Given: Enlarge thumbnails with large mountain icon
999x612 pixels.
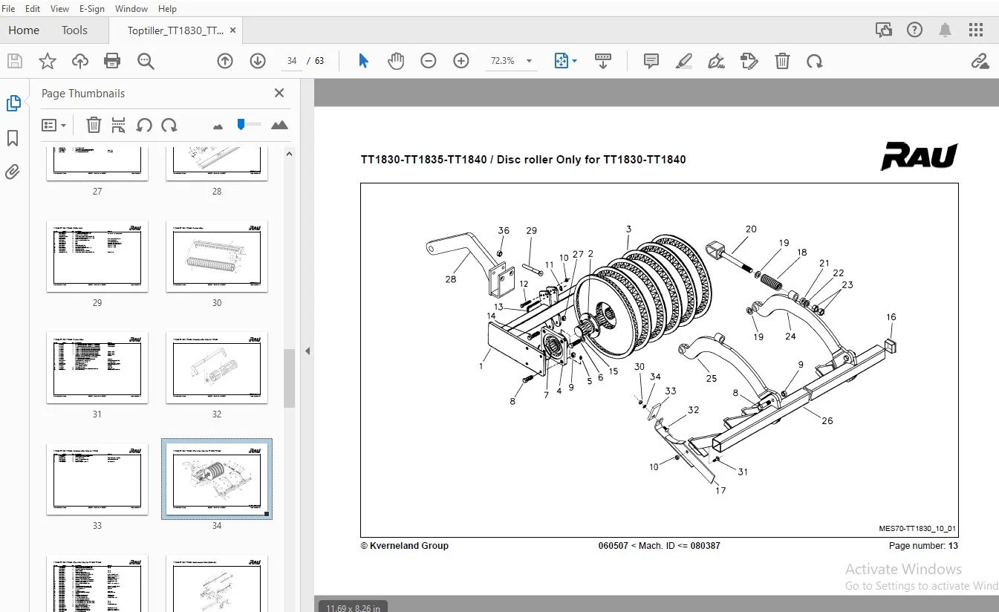Looking at the screenshot, I should tap(279, 125).
